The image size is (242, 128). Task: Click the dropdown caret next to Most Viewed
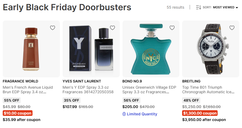tap(237, 8)
